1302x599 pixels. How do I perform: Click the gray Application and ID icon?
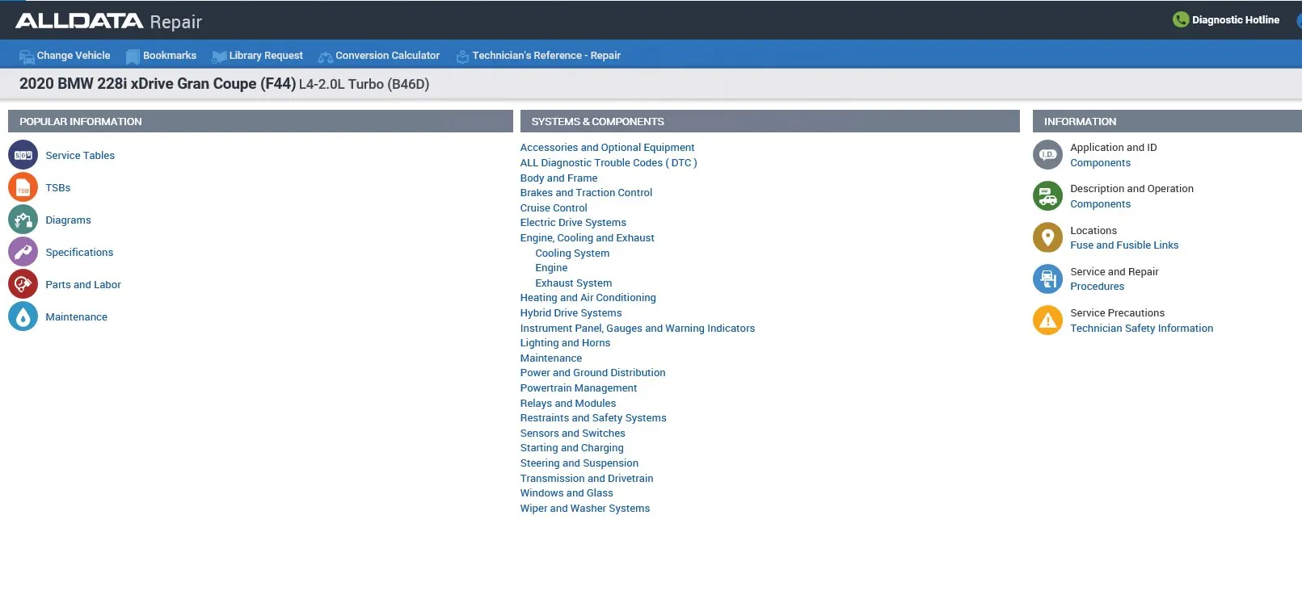click(1047, 154)
